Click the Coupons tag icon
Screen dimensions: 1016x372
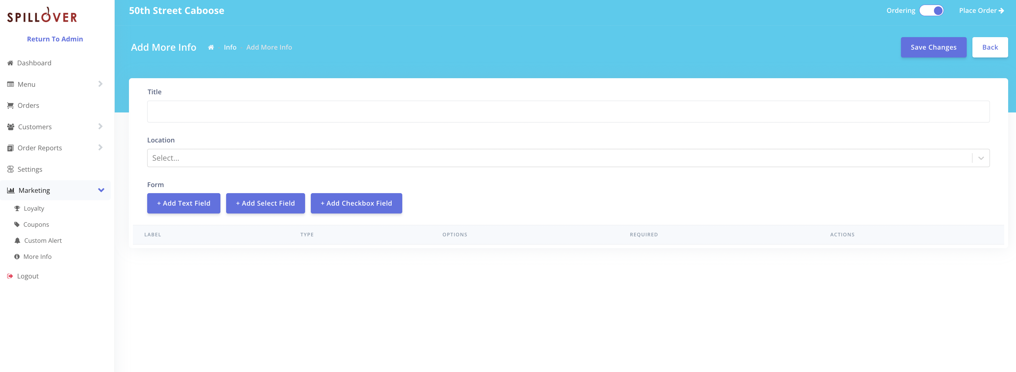point(17,225)
